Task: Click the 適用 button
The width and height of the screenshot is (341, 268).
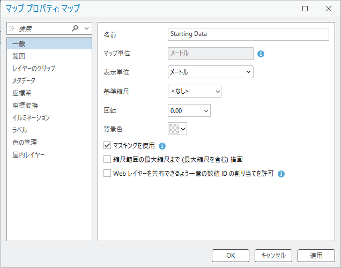Action: tap(316, 255)
